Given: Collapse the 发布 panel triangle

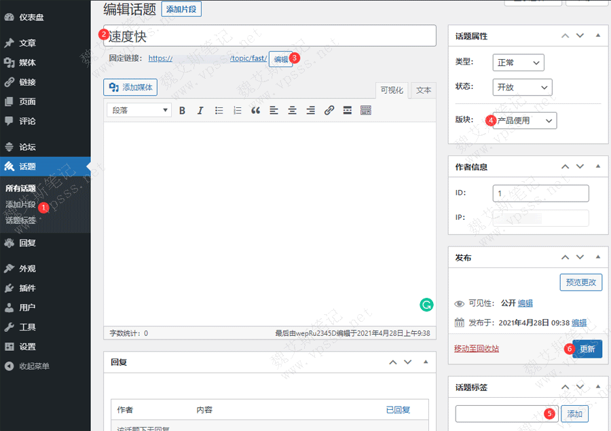Looking at the screenshot, I should [x=598, y=257].
